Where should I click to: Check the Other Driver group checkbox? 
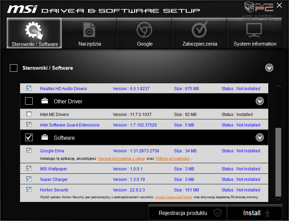pos(29,101)
